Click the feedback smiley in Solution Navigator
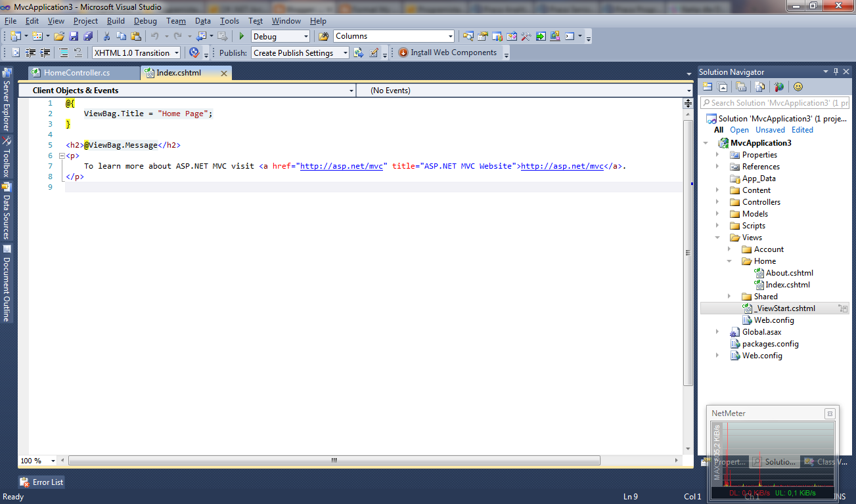The height and width of the screenshot is (504, 856). click(798, 86)
